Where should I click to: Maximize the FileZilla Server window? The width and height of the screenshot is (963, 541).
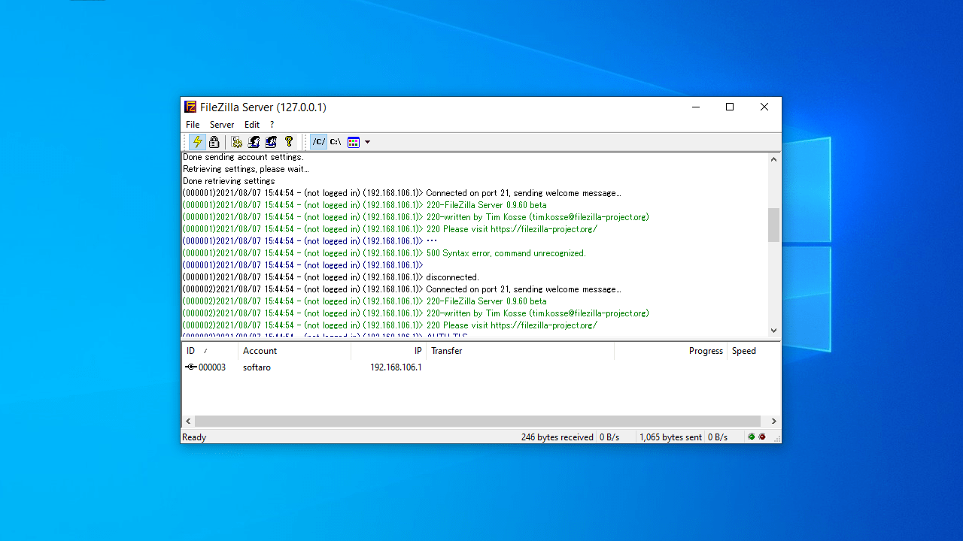coord(730,107)
